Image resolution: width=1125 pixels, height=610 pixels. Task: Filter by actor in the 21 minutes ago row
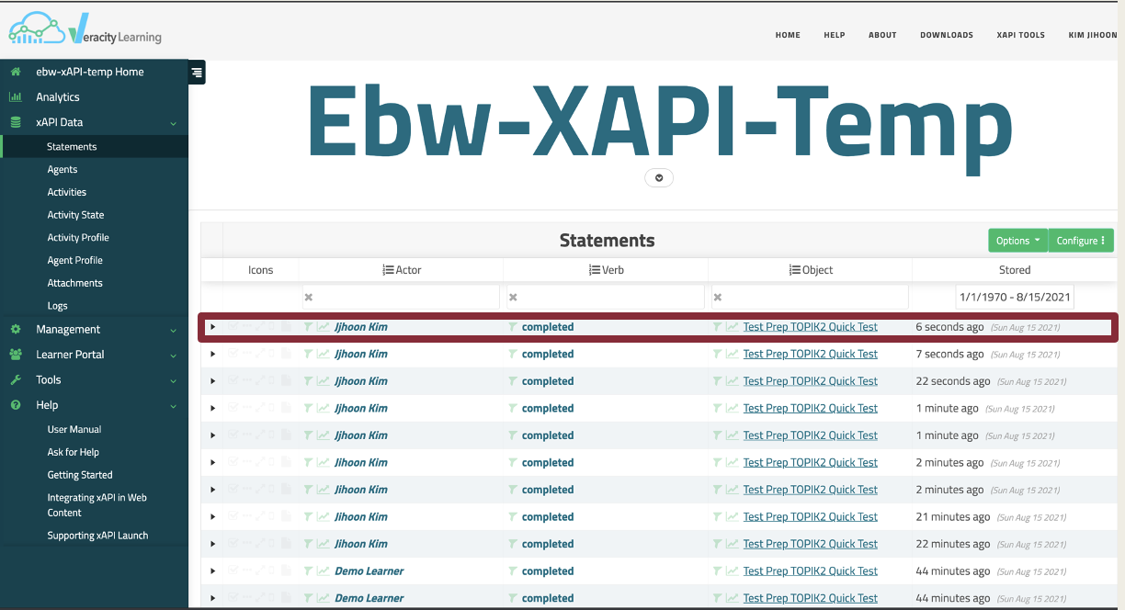(x=309, y=516)
